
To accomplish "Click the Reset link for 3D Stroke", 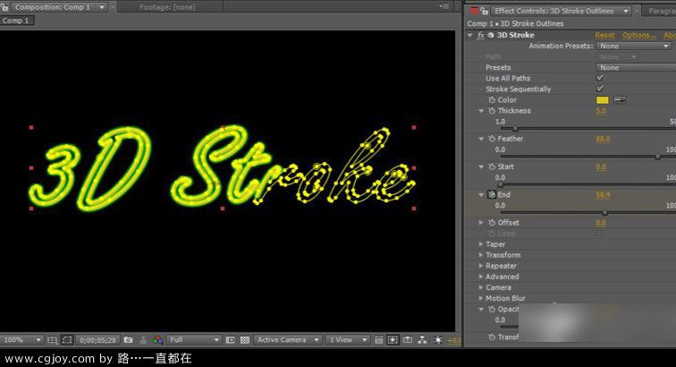I will [x=604, y=35].
